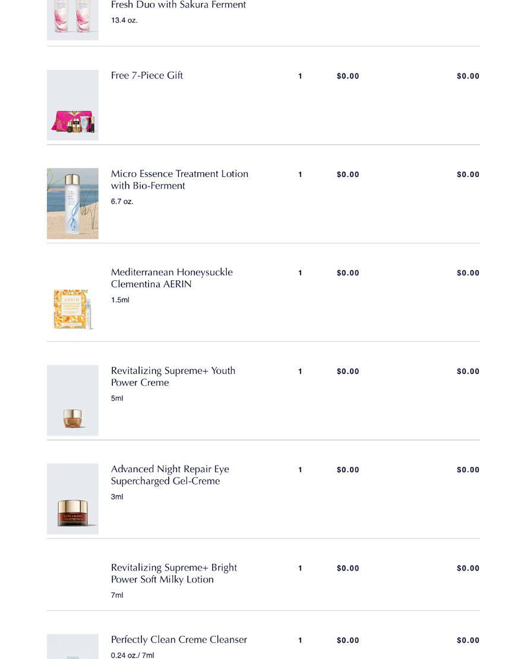This screenshot has width=527, height=659.
Task: Click the 6.7 oz. size label
Action: (x=122, y=201)
